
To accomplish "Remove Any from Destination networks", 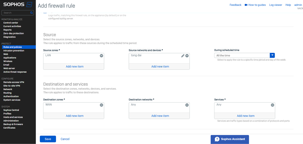I will pos(187,105).
